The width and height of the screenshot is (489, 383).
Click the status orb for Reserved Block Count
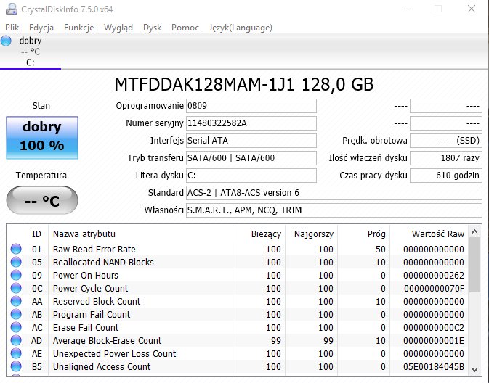click(x=16, y=301)
